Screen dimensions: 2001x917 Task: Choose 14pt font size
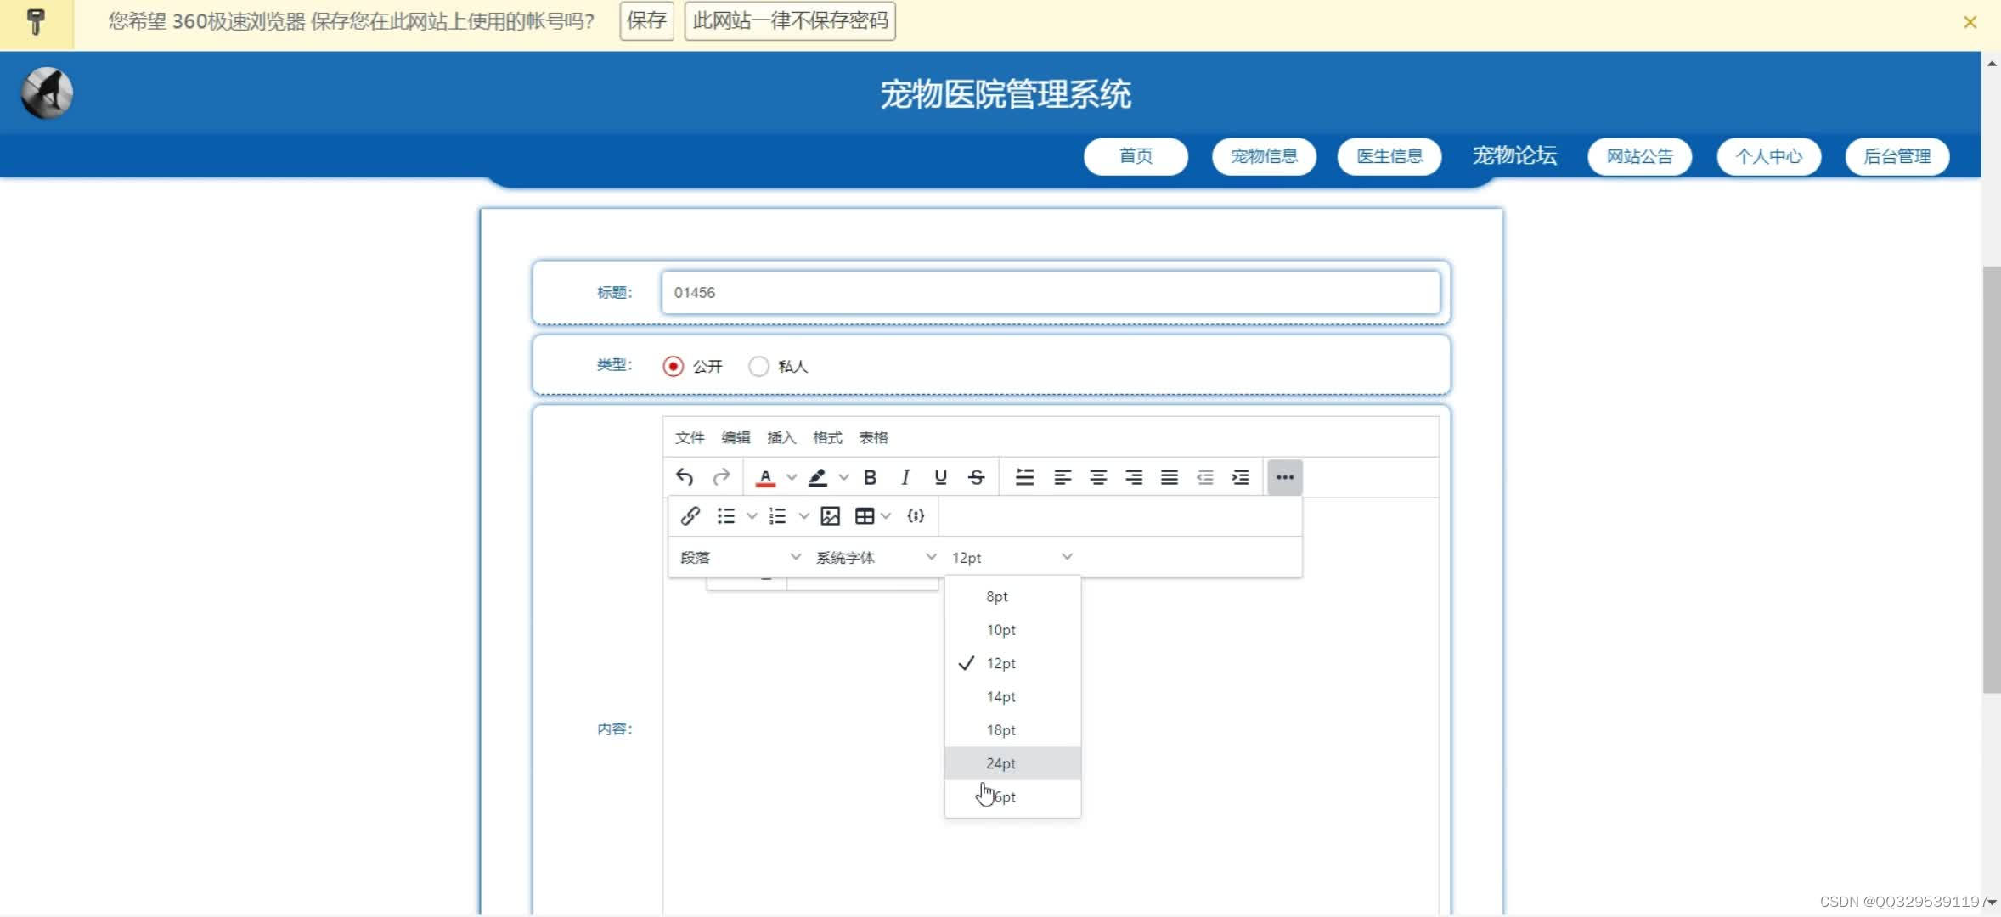[x=1012, y=697]
